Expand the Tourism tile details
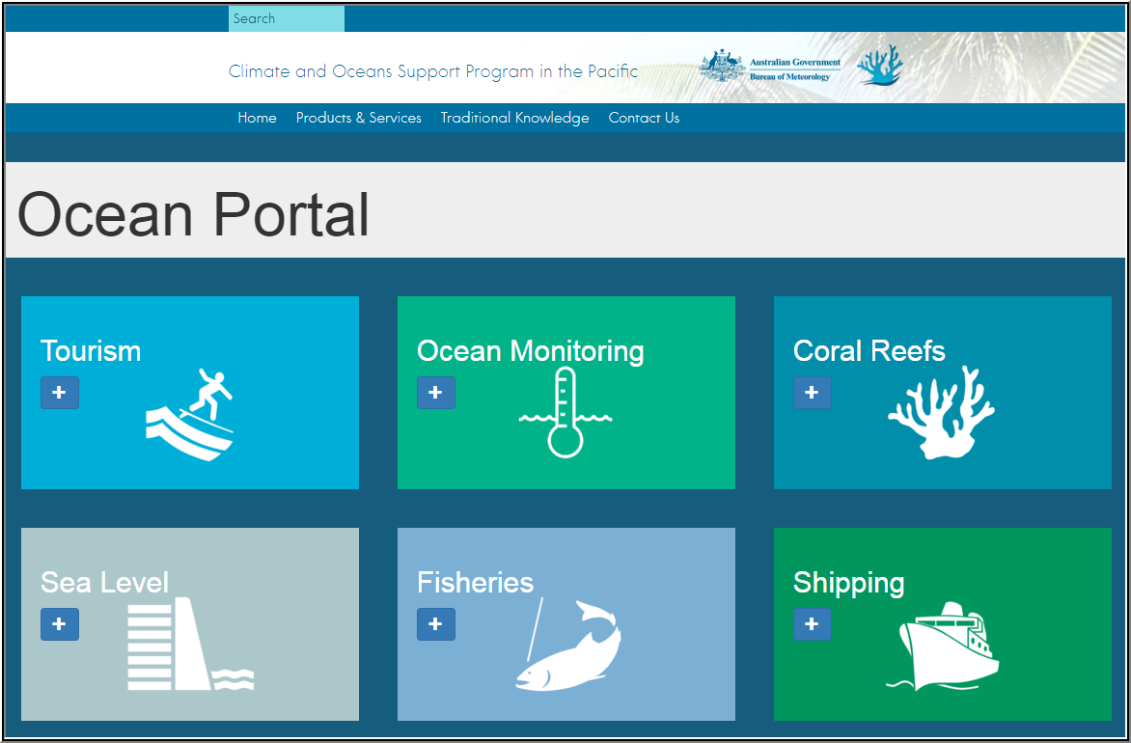Viewport: 1131px width, 743px height. 60,393
